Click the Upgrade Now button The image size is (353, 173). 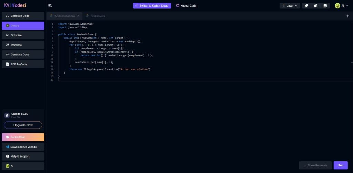[x=23, y=125]
